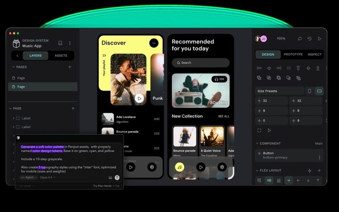Switch to the ASSETS tab
The width and height of the screenshot is (339, 212).
(61, 56)
